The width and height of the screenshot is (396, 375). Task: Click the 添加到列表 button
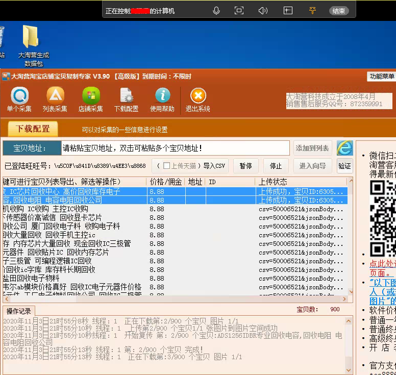[312, 148]
